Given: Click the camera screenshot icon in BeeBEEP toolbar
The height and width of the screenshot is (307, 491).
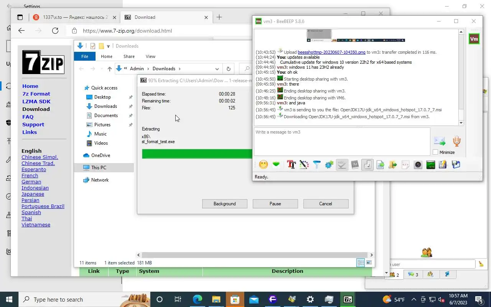Looking at the screenshot, I should [x=418, y=165].
